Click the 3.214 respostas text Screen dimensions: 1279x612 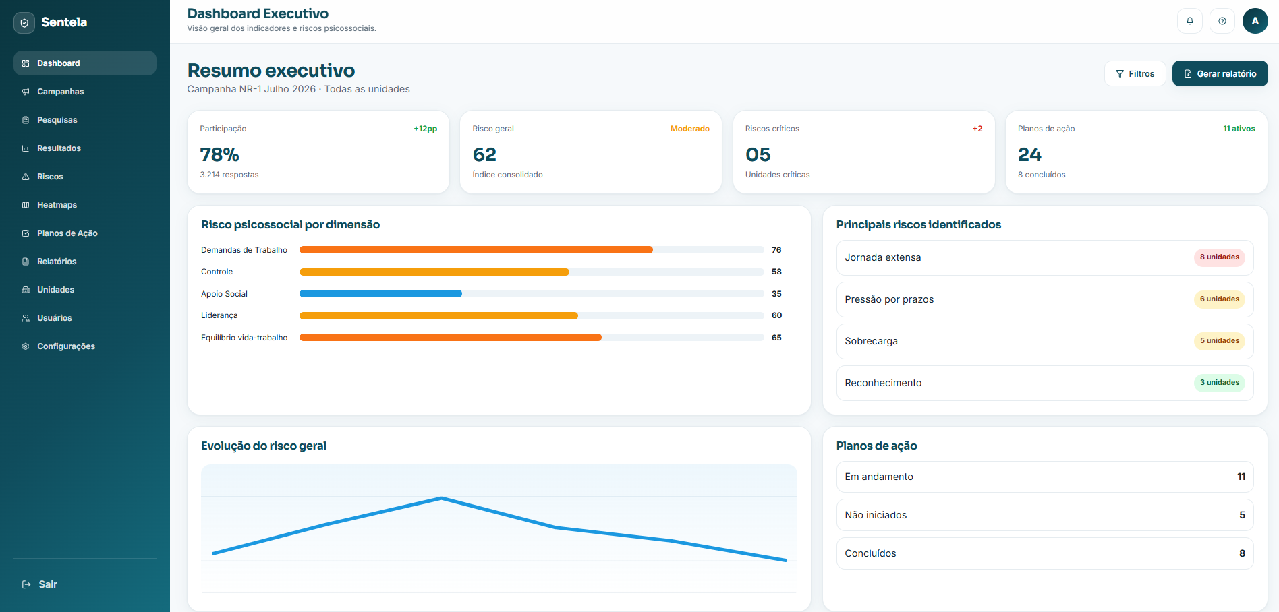[229, 175]
